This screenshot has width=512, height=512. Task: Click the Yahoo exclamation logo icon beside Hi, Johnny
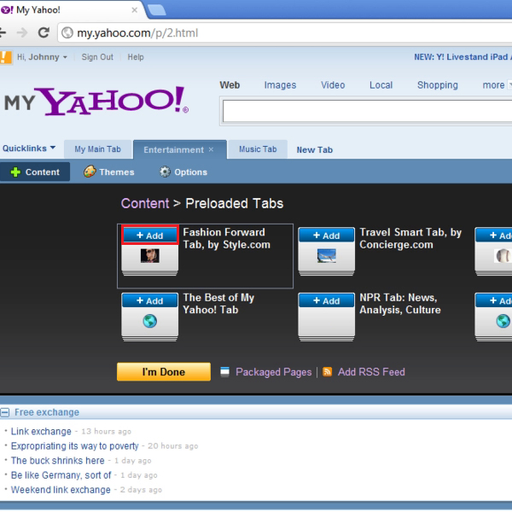coord(6,57)
